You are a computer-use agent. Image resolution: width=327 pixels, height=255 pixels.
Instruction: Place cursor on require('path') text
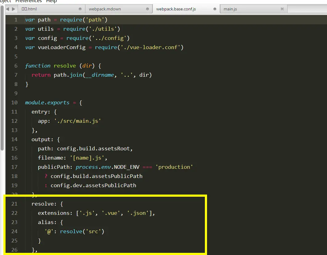click(84, 20)
